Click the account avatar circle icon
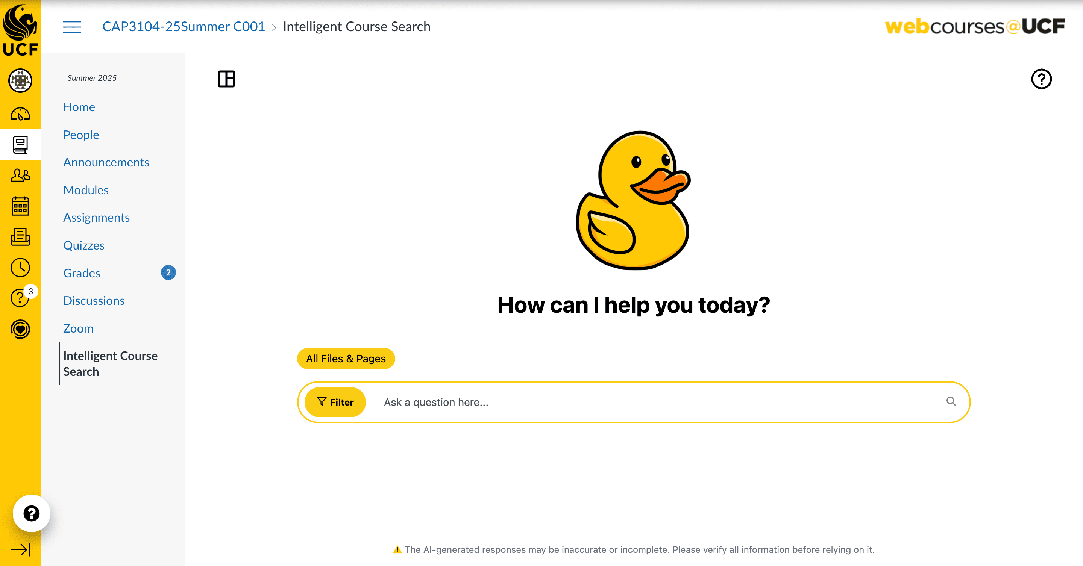This screenshot has height=566, width=1083. (20, 81)
